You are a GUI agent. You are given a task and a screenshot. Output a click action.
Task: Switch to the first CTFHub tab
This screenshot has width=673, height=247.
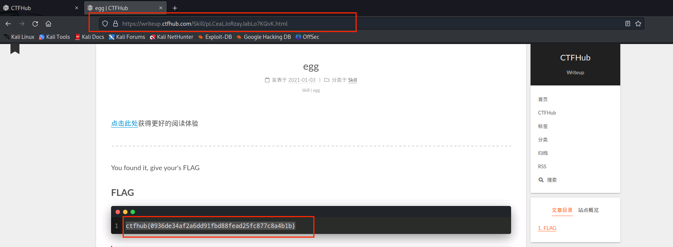tap(41, 8)
